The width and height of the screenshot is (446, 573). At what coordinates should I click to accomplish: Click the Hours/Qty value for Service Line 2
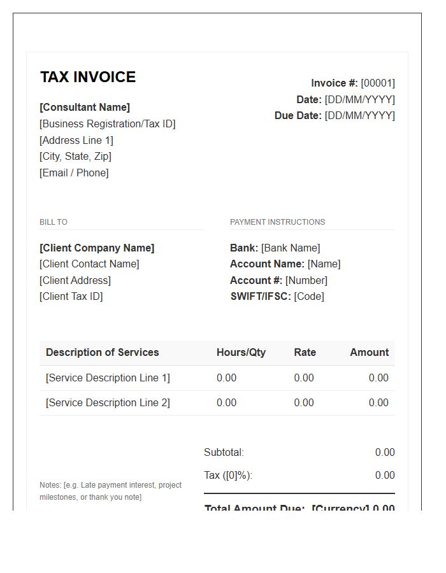click(226, 403)
